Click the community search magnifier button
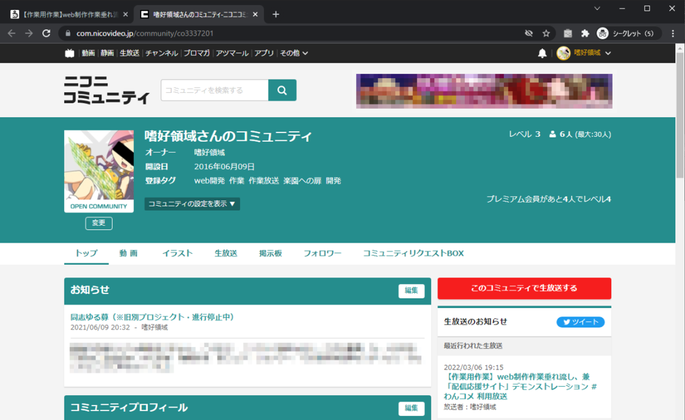 [x=282, y=90]
